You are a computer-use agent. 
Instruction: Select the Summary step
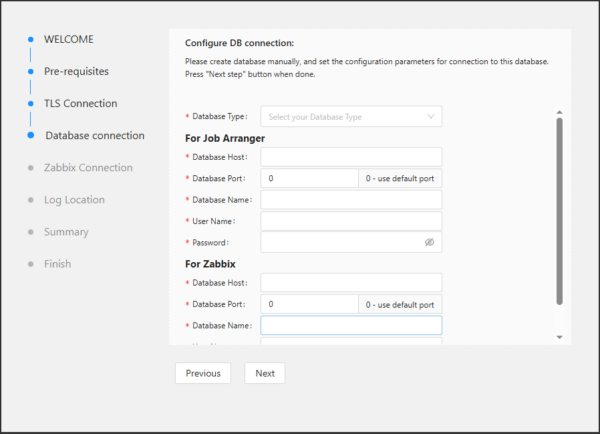click(66, 232)
